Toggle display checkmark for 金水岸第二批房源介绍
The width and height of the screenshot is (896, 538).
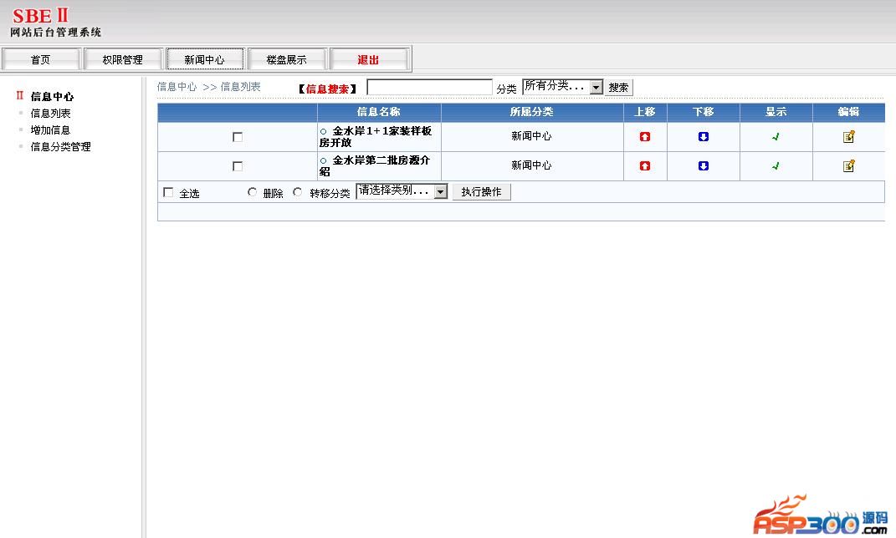(776, 165)
